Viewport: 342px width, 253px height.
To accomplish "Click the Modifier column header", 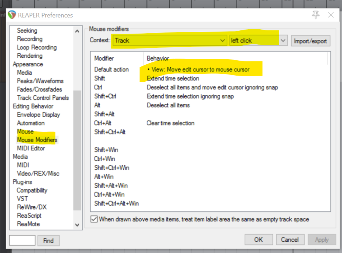I will tap(104, 58).
